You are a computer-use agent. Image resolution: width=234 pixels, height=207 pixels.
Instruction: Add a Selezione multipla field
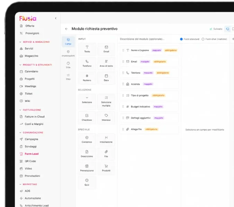pos(106,102)
